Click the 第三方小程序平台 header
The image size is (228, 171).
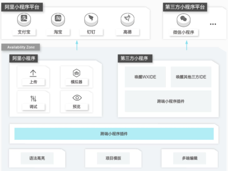click(185, 7)
